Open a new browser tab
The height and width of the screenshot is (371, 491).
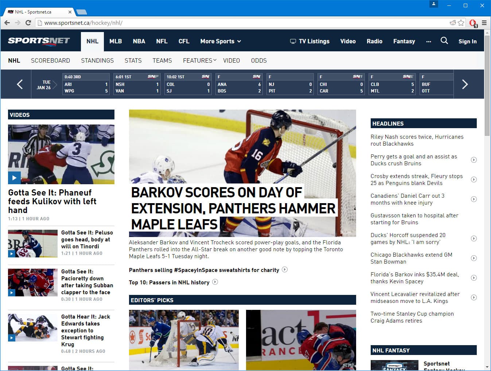(x=82, y=12)
